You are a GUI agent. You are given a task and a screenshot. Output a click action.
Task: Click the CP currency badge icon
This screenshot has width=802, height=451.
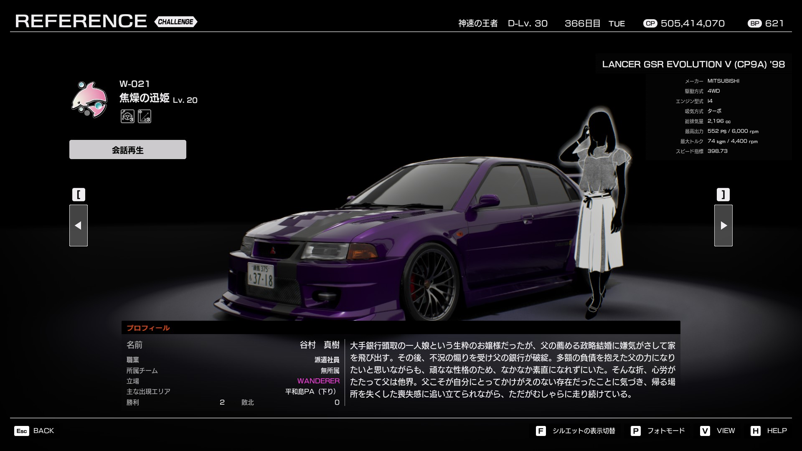coord(650,23)
